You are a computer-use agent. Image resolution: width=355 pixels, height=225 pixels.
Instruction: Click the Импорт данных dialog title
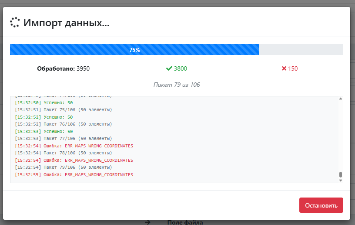[66, 23]
